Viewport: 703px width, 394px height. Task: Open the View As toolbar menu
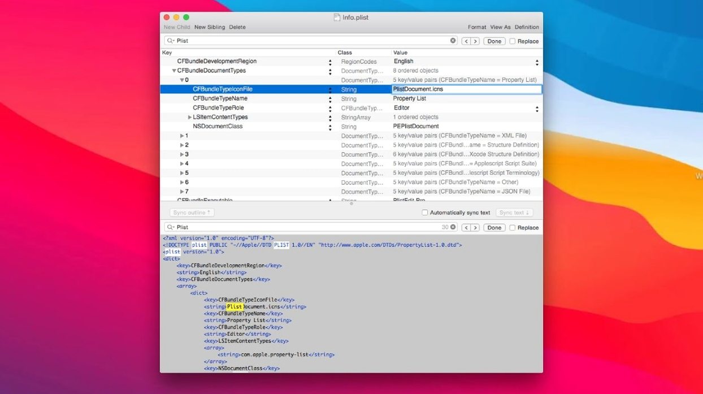tap(500, 27)
